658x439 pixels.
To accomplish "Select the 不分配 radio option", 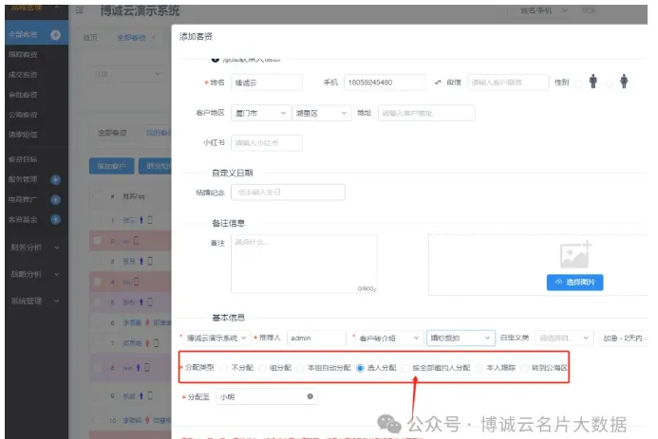I will tap(224, 368).
